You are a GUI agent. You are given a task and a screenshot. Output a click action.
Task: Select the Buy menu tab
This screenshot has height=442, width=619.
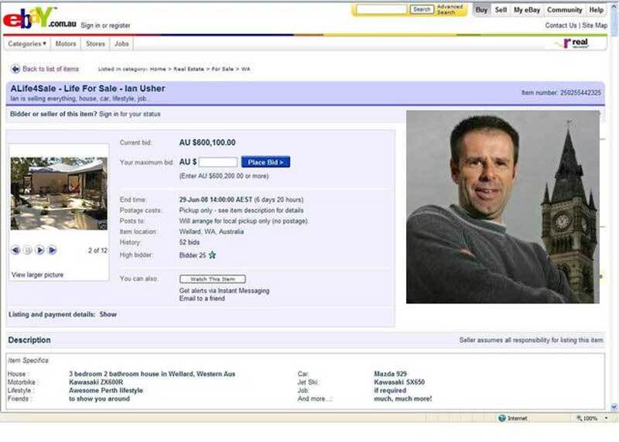pyautogui.click(x=481, y=10)
